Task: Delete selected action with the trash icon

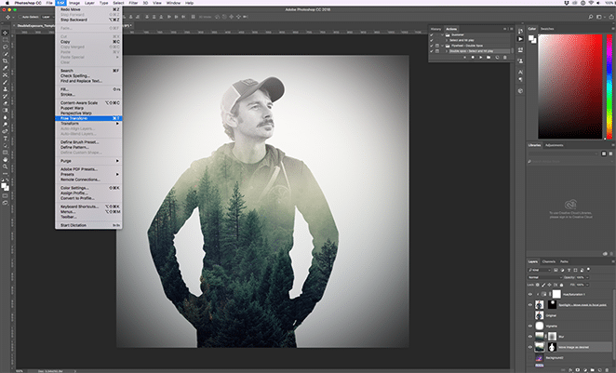Action: pos(505,58)
